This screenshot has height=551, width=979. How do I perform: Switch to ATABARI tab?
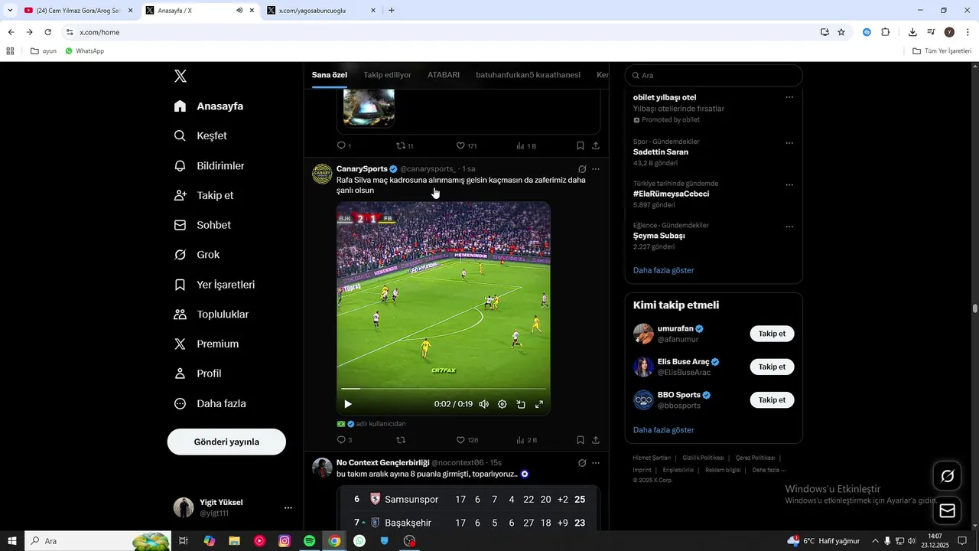(x=444, y=75)
